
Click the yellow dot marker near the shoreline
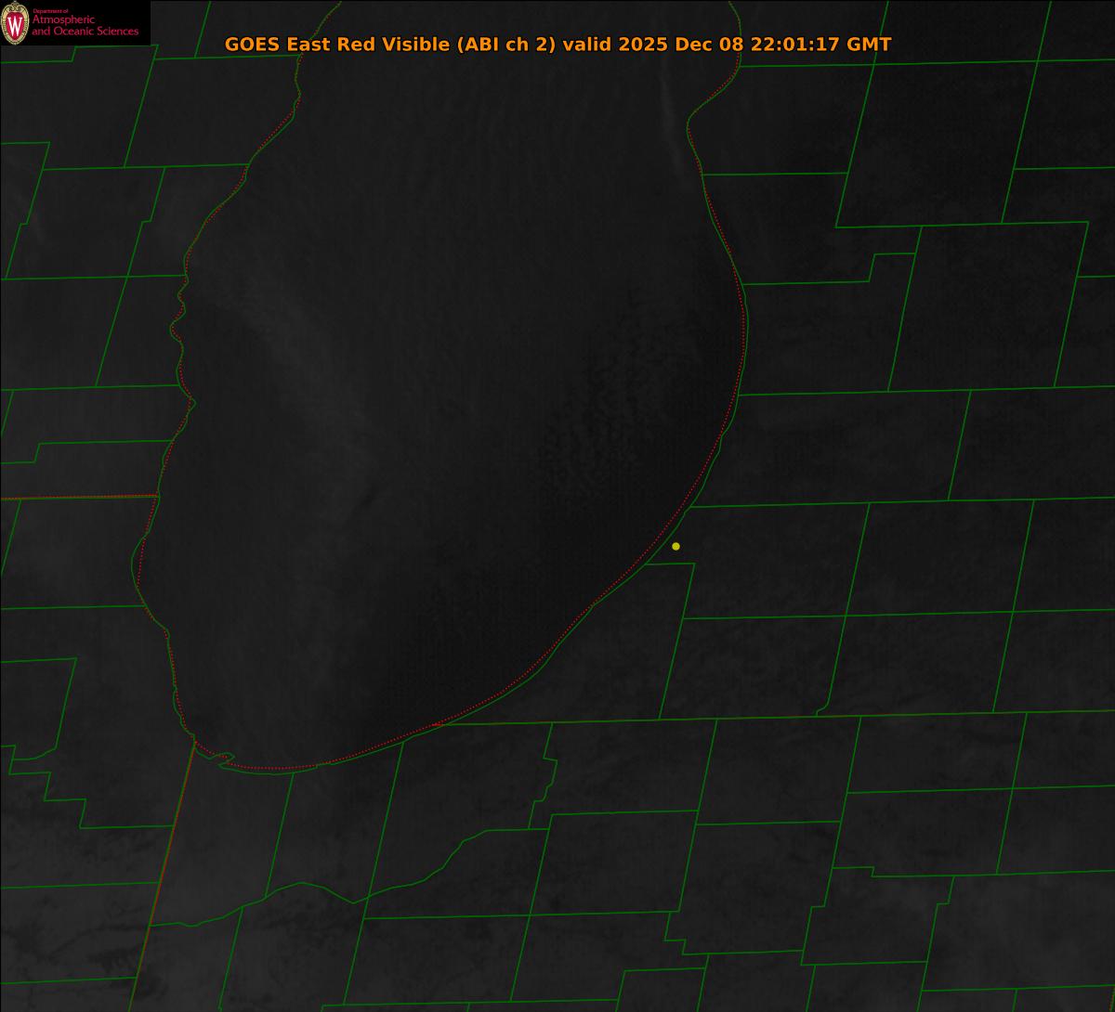676,546
